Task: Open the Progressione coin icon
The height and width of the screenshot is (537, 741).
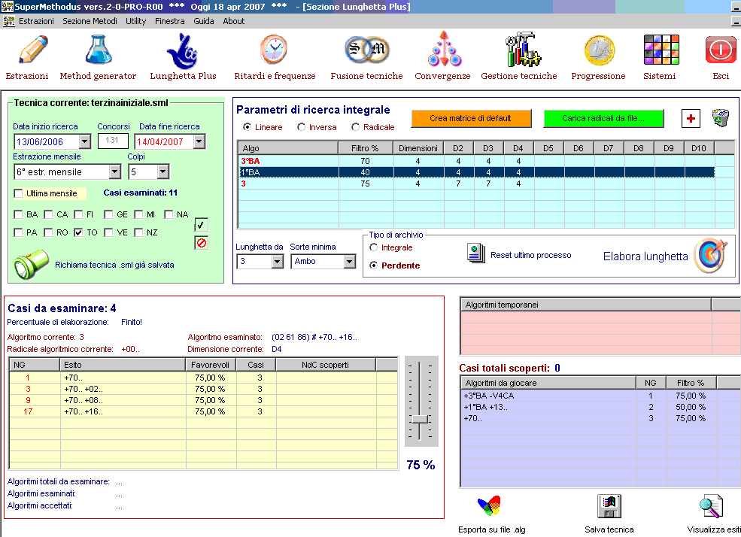Action: click(x=600, y=50)
